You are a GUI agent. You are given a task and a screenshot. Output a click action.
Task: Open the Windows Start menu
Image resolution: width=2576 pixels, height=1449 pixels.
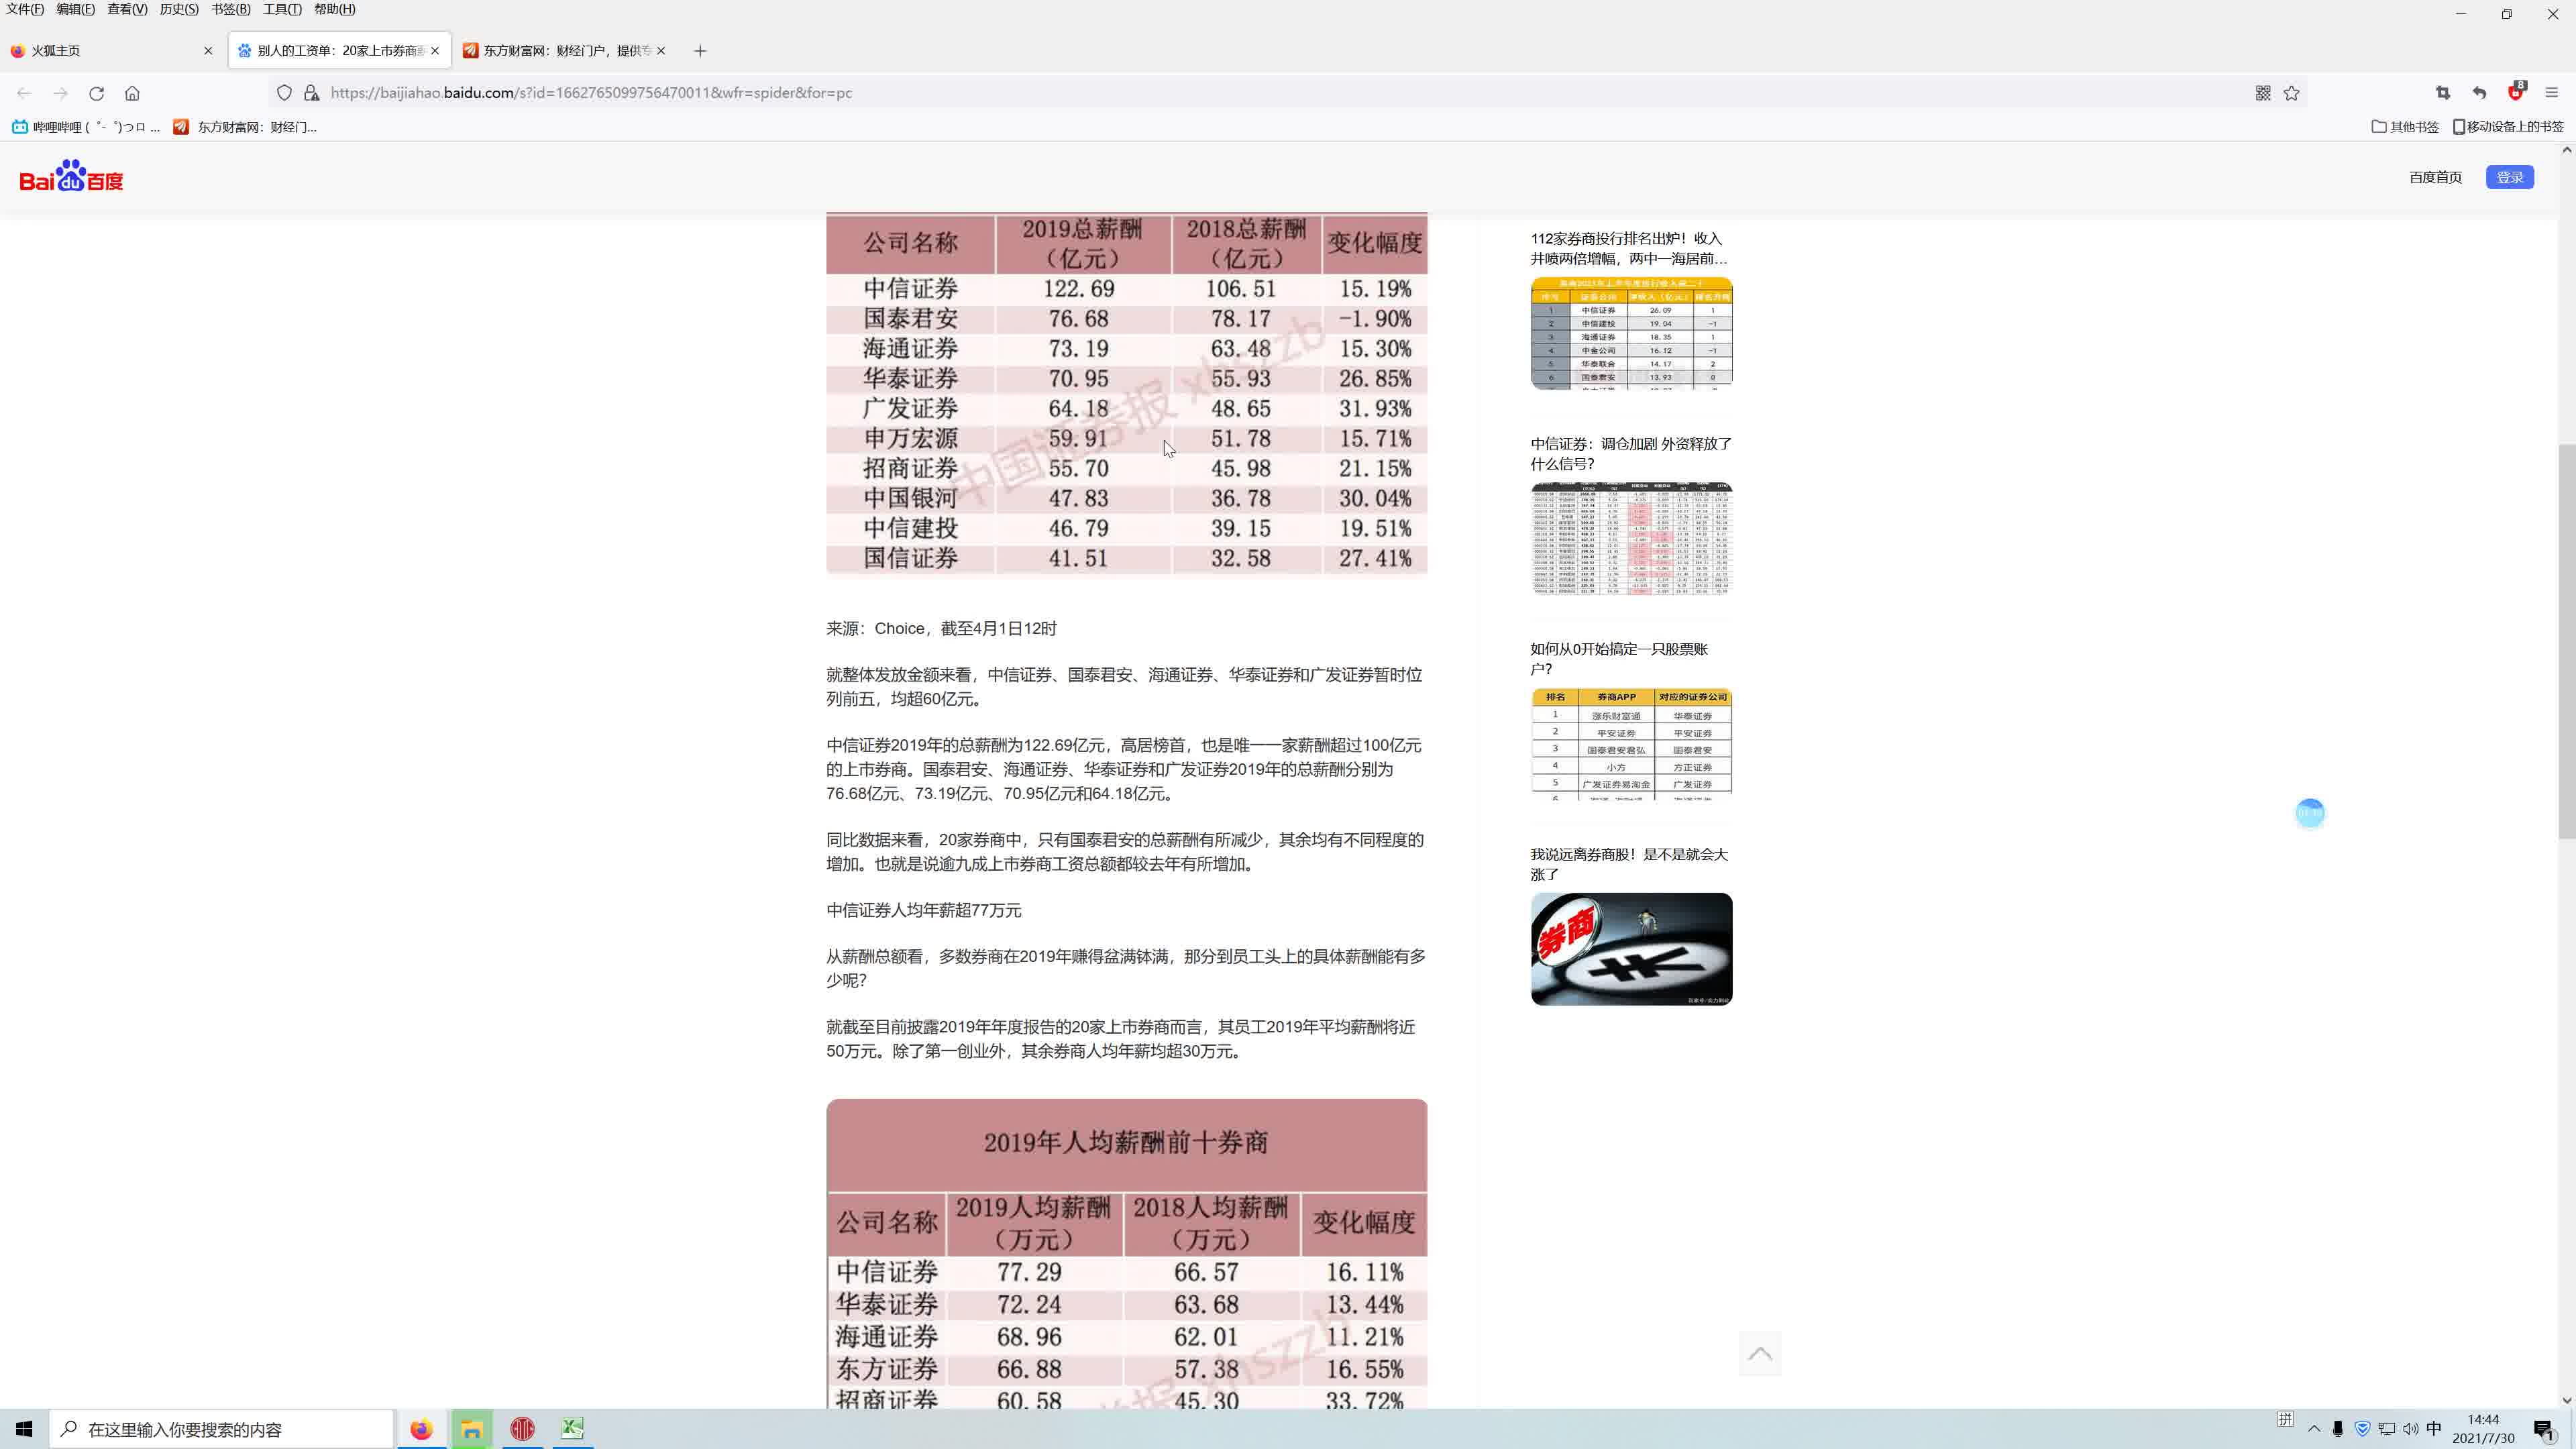coord(24,1429)
